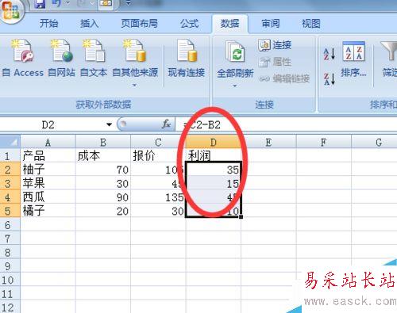Click the filter funnel icon
The height and width of the screenshot is (313, 397).
coord(389,52)
